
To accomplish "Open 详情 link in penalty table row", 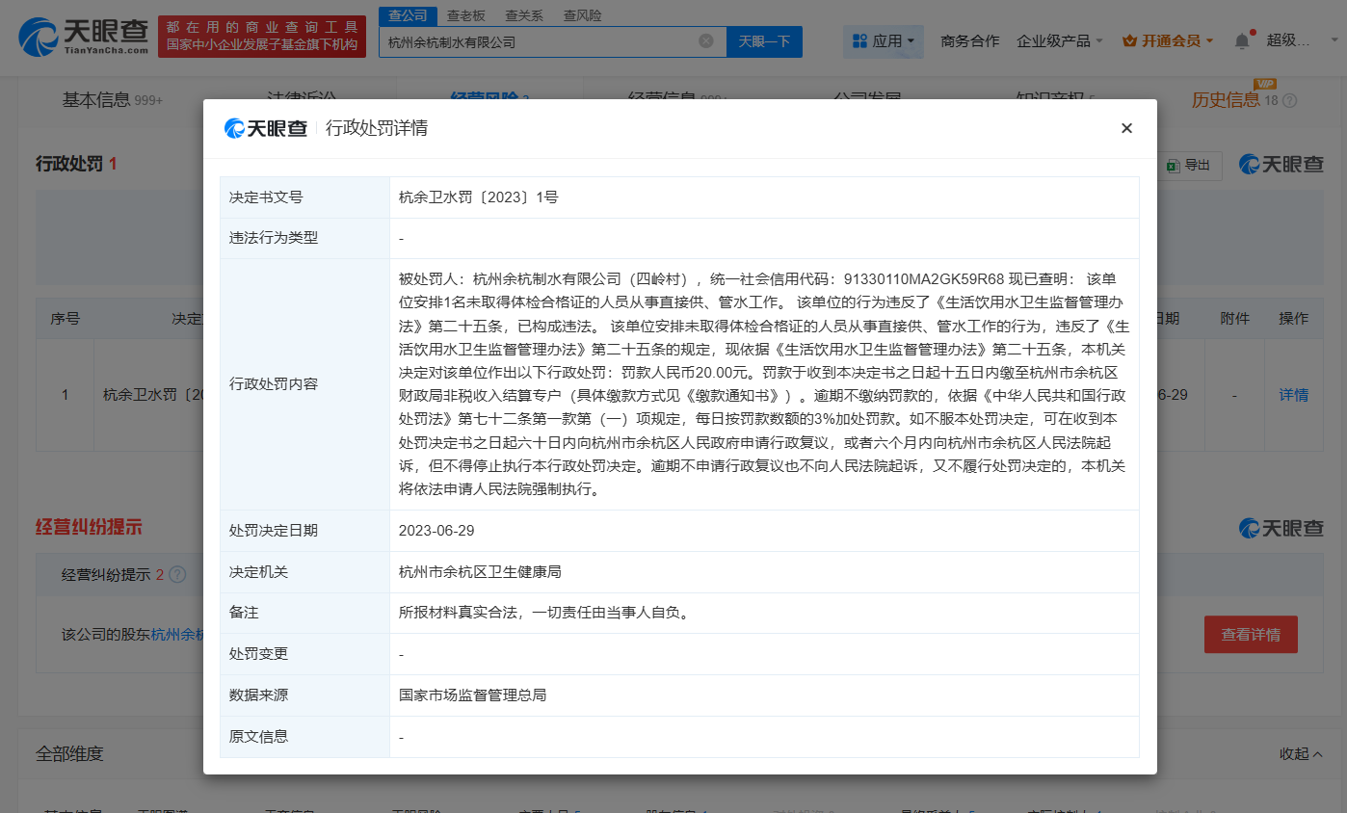I will pos(1293,395).
